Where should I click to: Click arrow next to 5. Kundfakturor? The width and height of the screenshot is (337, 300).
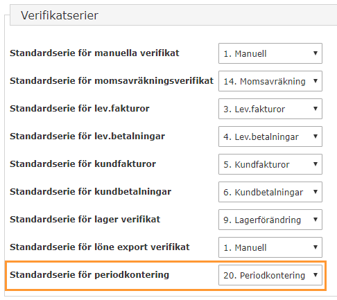[316, 164]
